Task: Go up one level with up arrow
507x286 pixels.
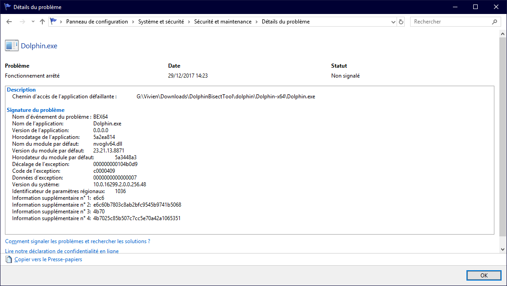Action: coord(42,22)
